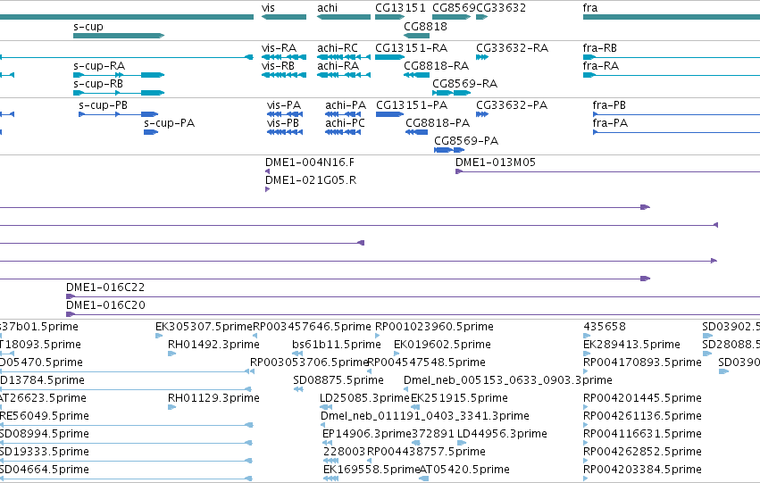Viewport: 760px width, 483px height.
Task: Select the fra-RA transcript label
Action: [600, 65]
